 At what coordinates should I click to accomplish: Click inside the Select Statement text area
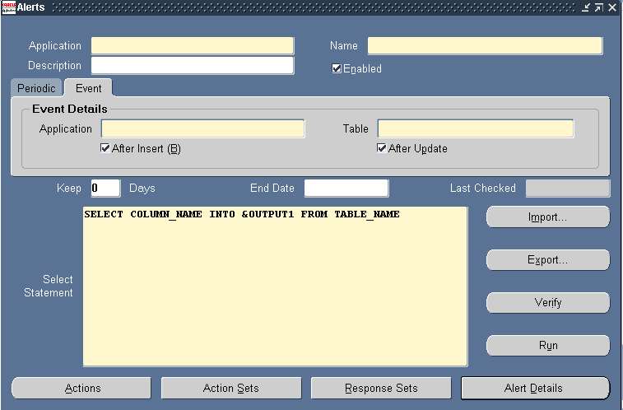275,286
